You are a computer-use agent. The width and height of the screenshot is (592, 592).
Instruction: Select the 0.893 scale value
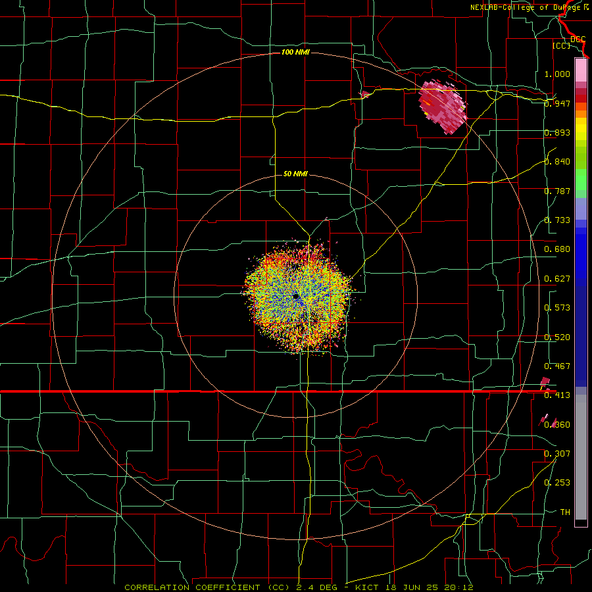[557, 132]
